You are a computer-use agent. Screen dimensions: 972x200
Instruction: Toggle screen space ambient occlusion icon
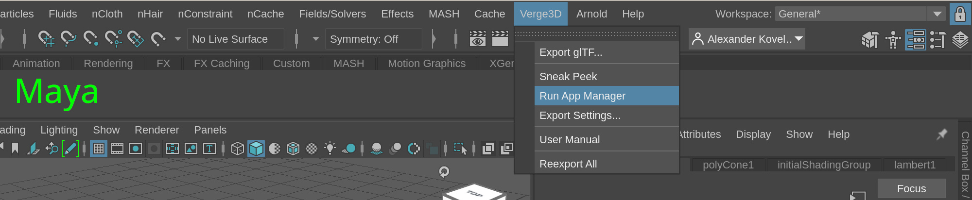pos(377,149)
